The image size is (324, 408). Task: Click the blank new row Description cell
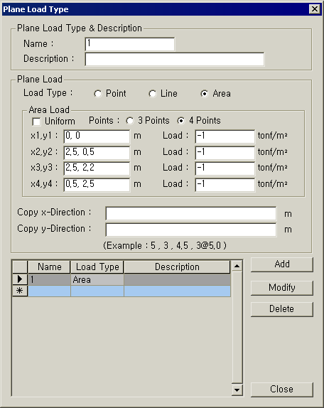pyautogui.click(x=177, y=291)
